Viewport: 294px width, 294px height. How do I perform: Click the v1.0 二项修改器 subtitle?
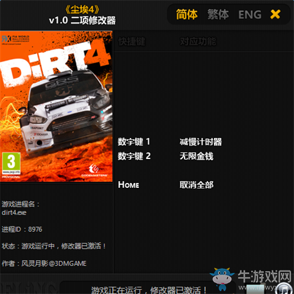[82, 21]
